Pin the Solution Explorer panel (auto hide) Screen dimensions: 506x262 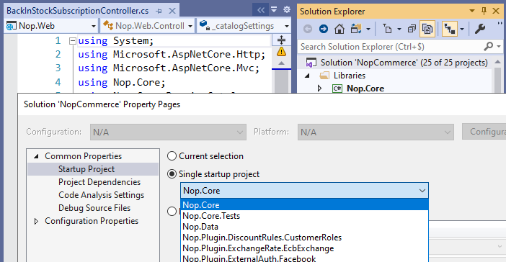[x=484, y=11]
